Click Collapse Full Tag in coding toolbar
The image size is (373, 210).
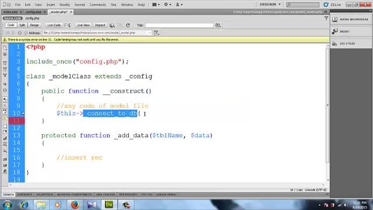pyautogui.click(x=5, y=63)
